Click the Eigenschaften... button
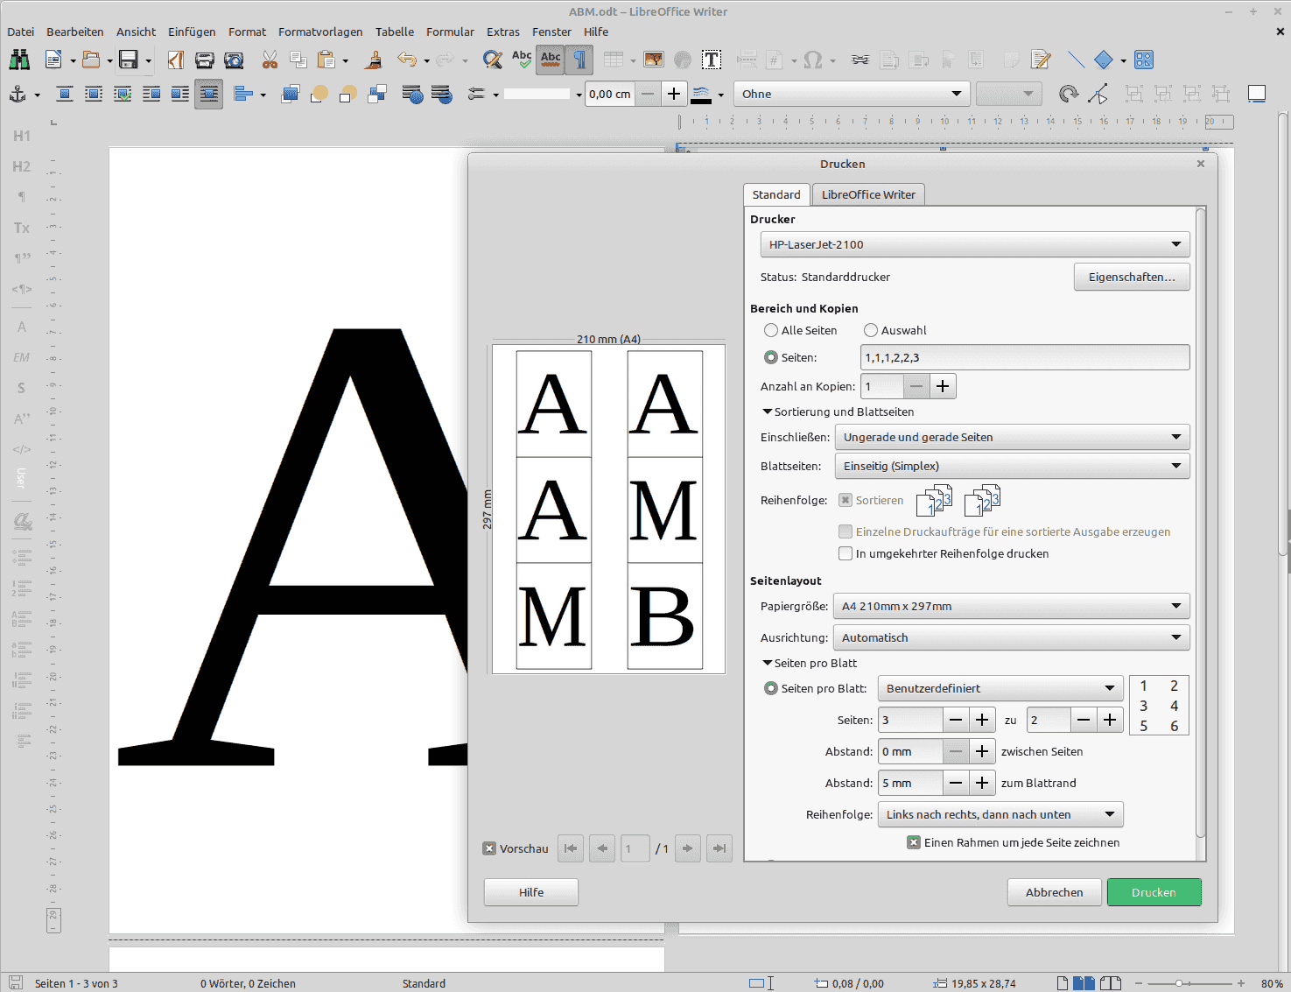Viewport: 1291px width, 992px height. pos(1132,277)
